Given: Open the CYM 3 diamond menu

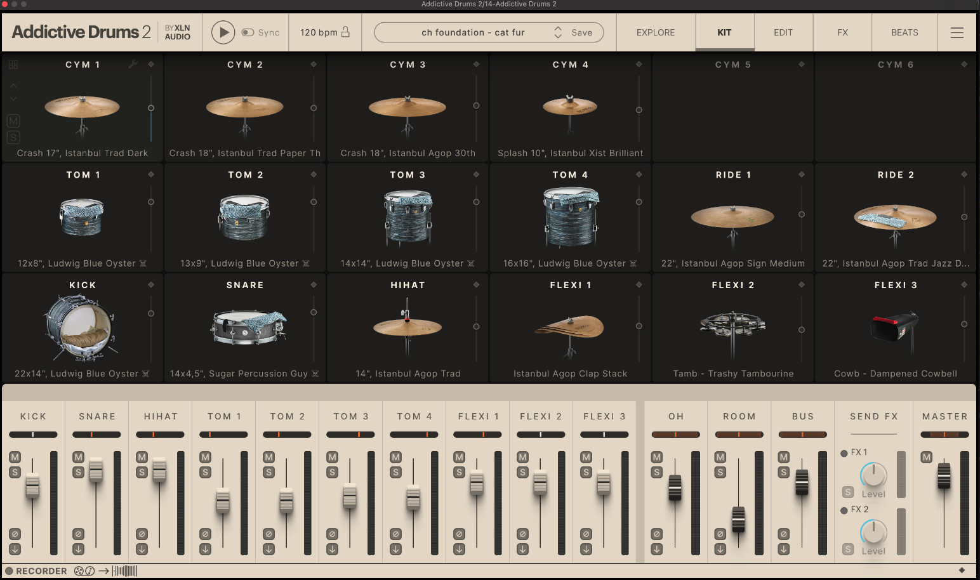Looking at the screenshot, I should 476,64.
